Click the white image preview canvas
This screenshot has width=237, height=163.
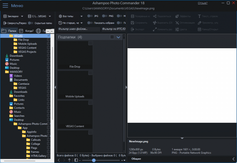(182, 85)
